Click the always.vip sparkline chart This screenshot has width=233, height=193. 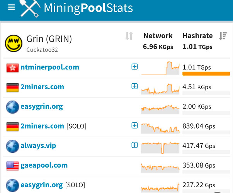tap(160, 148)
